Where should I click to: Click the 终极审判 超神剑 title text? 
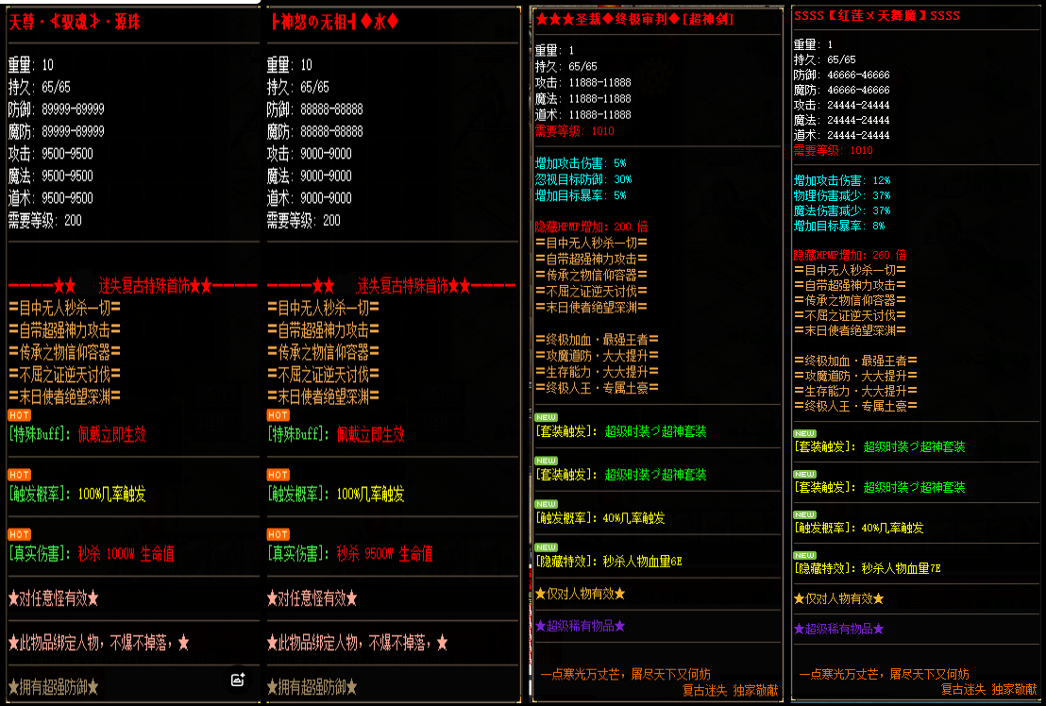click(x=635, y=19)
